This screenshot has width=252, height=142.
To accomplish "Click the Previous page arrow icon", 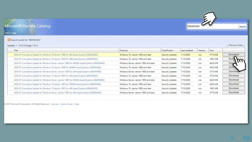I will click(227, 46).
